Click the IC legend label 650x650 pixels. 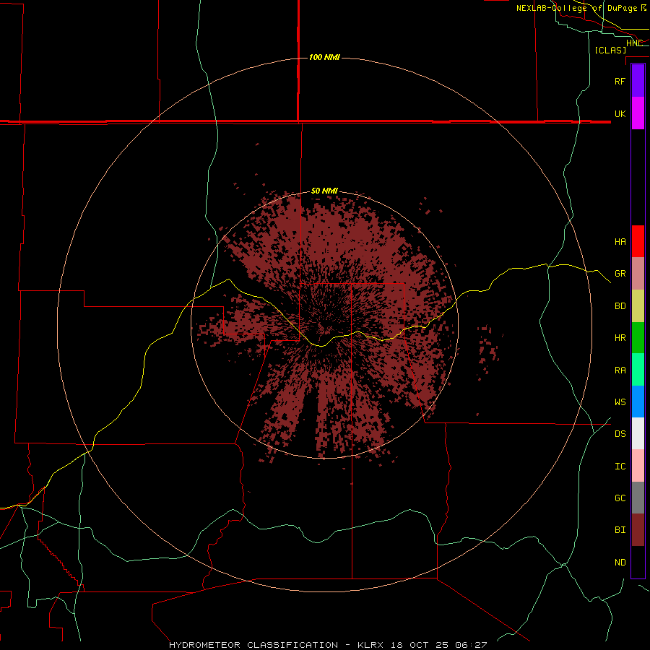tap(620, 467)
